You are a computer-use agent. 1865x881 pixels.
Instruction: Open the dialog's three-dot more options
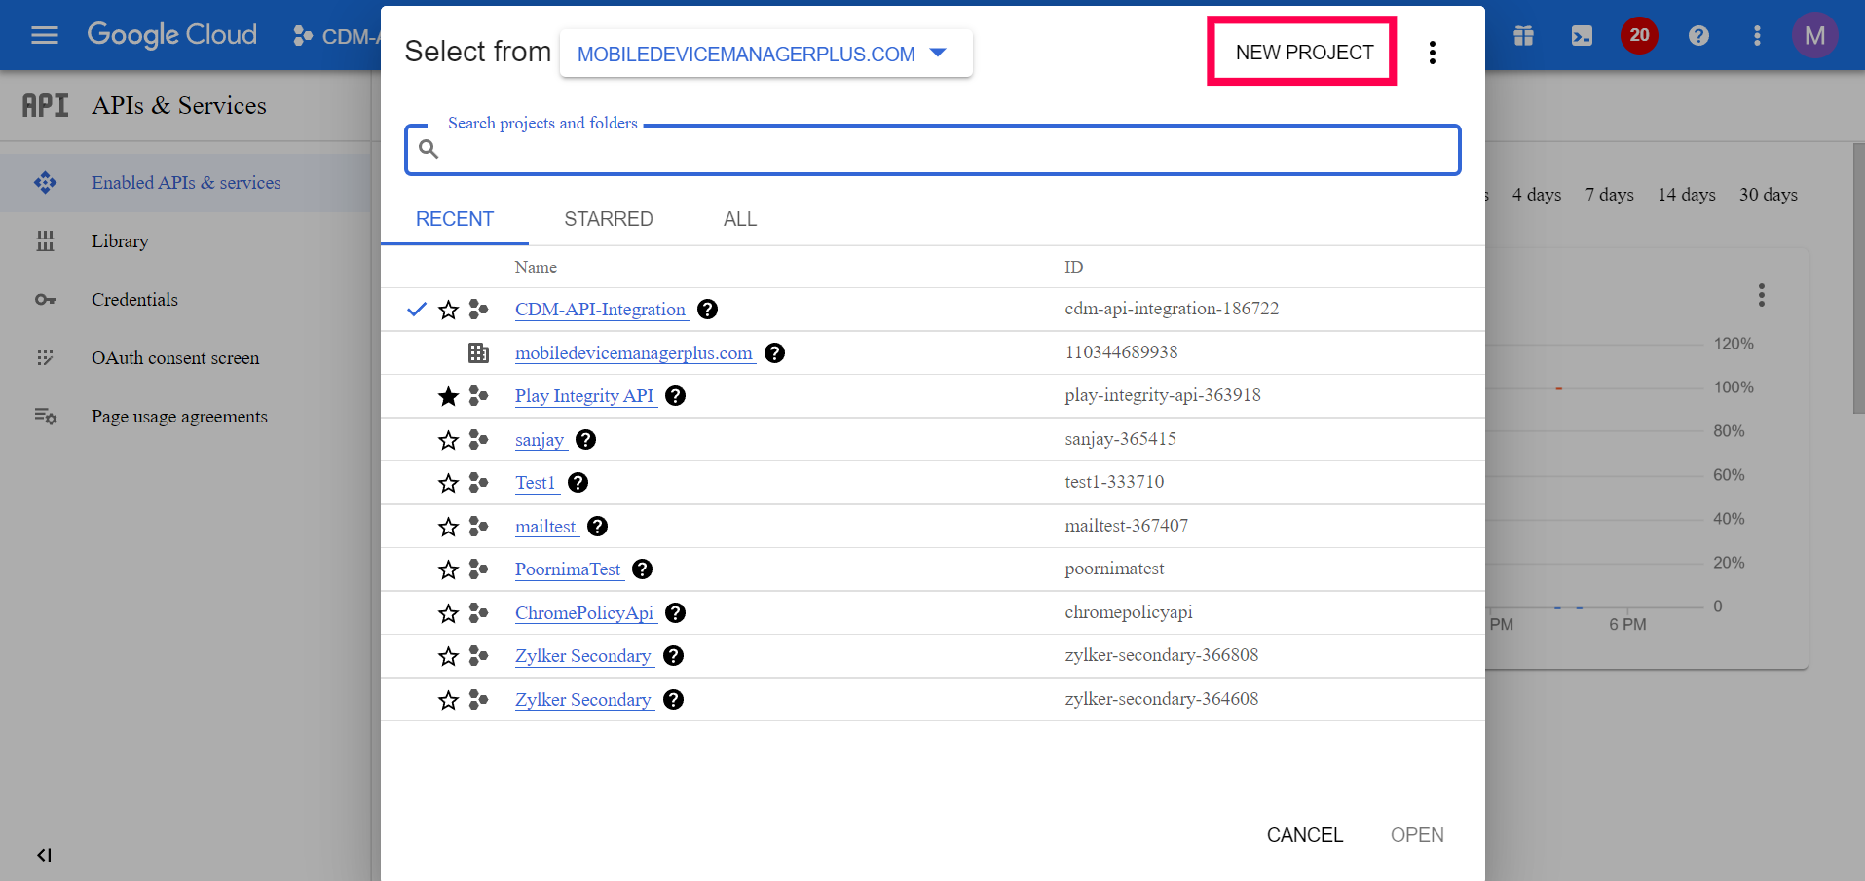[1432, 53]
